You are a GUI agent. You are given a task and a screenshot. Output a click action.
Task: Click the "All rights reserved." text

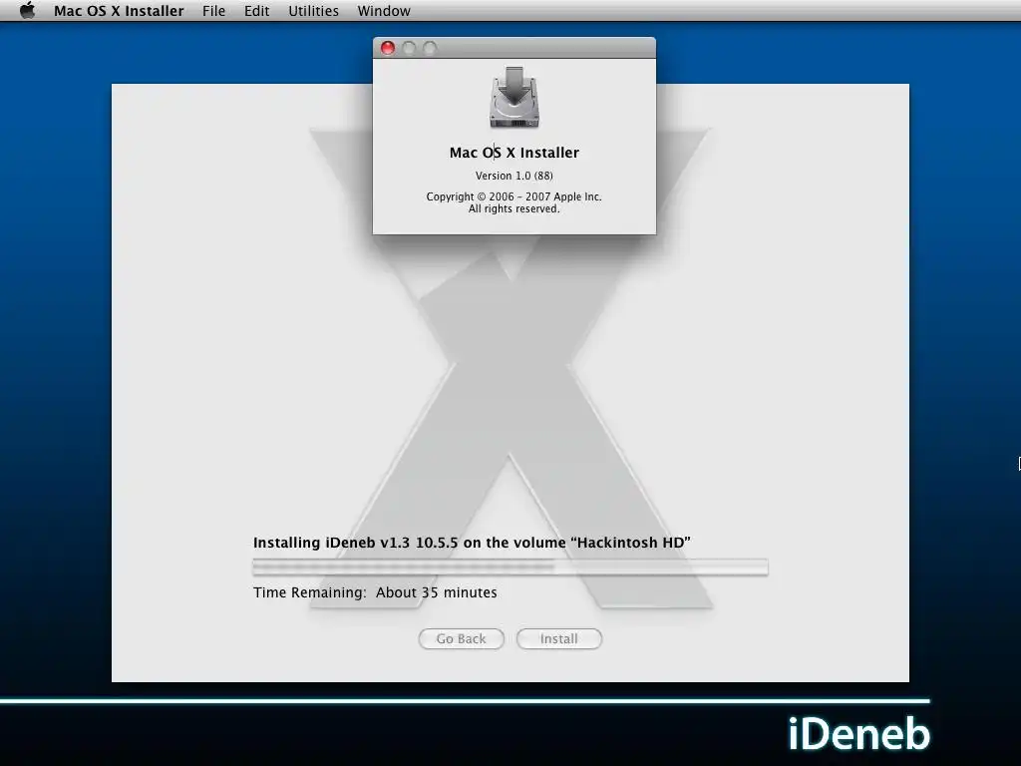pyautogui.click(x=513, y=209)
